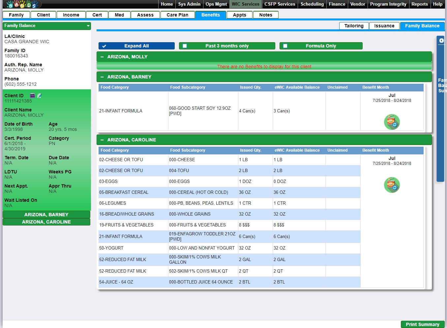
Task: Collapse the ARIZONA, BARNEY benefits section
Action: [102, 77]
